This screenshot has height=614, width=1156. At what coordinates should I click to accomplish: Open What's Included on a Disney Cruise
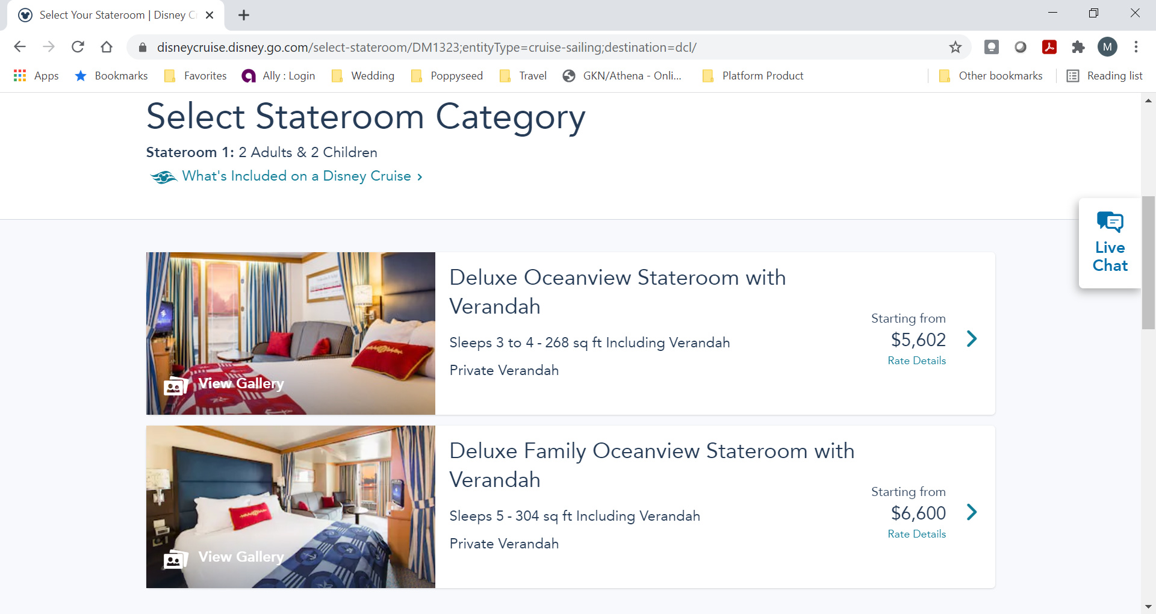(x=296, y=176)
